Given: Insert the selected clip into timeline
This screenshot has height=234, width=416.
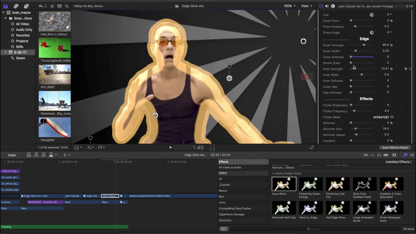Looking at the screenshot, I should 37,155.
